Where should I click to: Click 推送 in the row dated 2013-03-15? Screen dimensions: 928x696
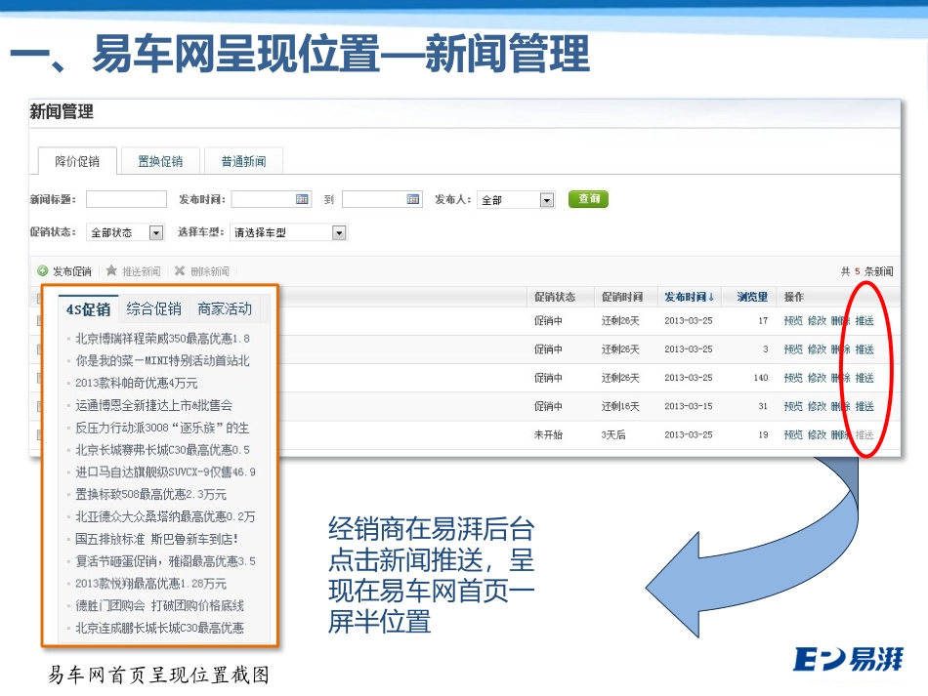(865, 406)
